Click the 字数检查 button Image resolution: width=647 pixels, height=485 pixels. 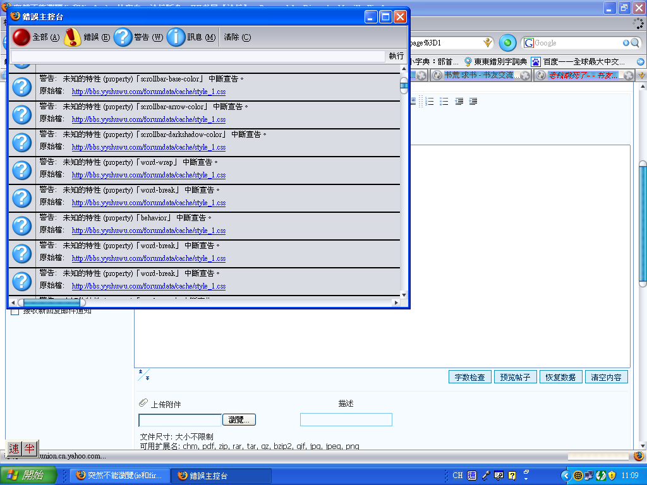469,377
